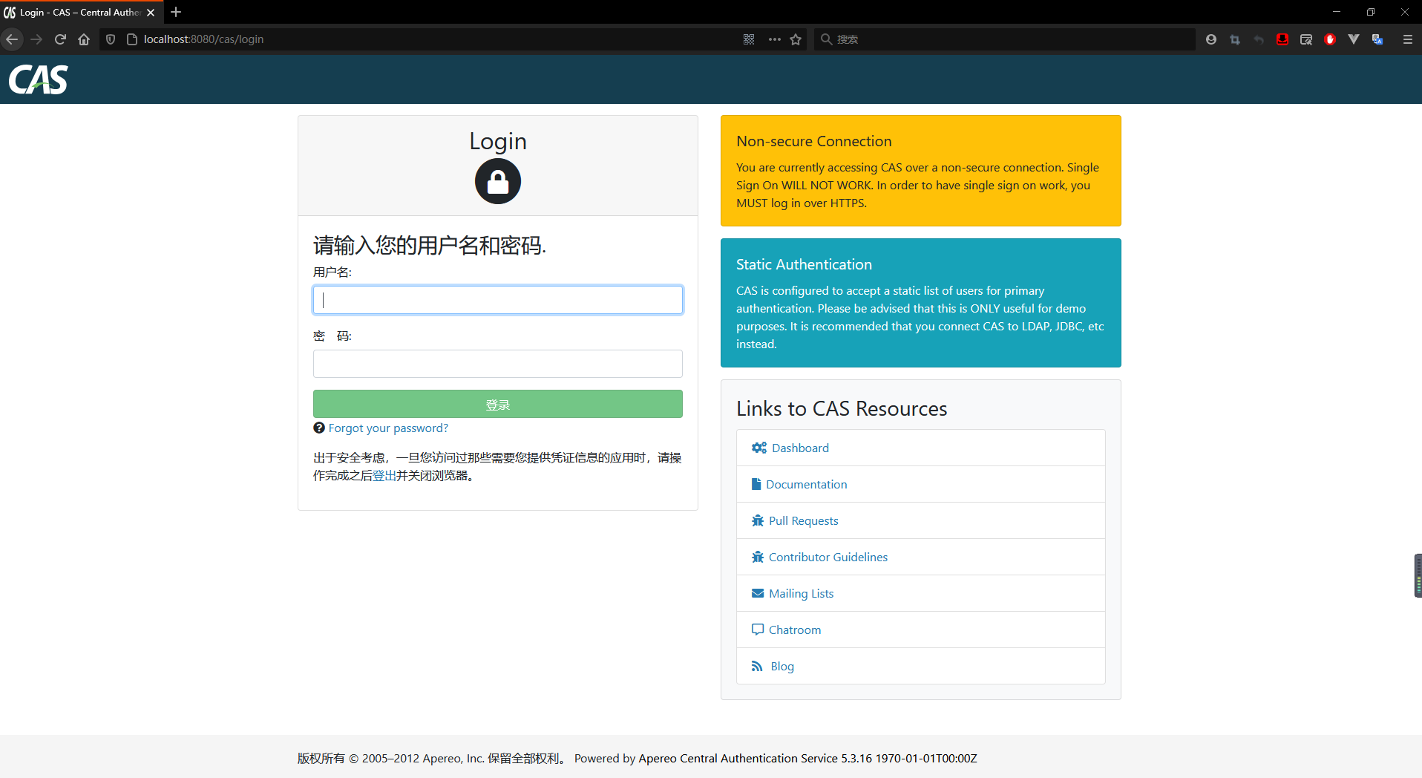The height and width of the screenshot is (778, 1422).
Task: Click the tracking protection shield icon
Action: pos(111,39)
